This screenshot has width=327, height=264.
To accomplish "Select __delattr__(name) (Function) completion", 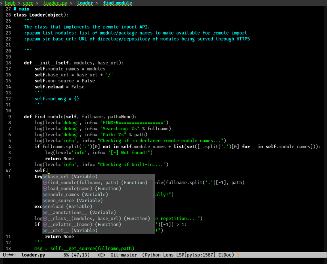I will [x=97, y=225].
